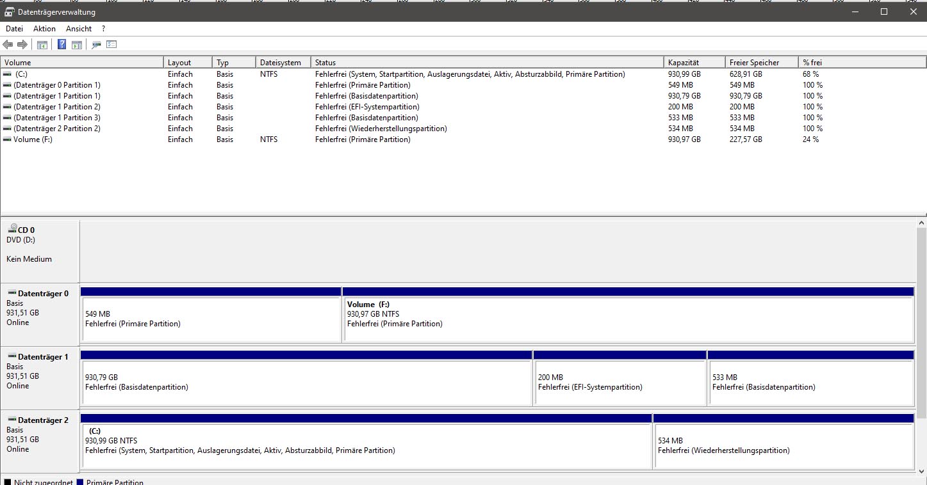The image size is (927, 485).
Task: Sort by the % frei column header
Action: (x=862, y=63)
